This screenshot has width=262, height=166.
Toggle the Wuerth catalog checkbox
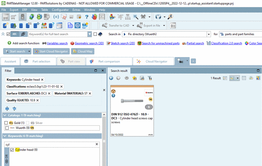(x=7, y=128)
